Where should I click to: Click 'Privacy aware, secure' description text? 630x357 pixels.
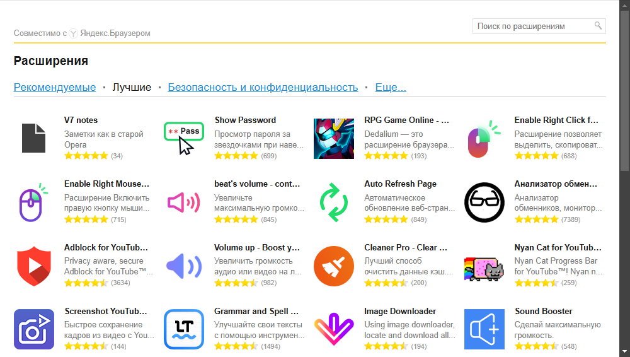(x=104, y=260)
